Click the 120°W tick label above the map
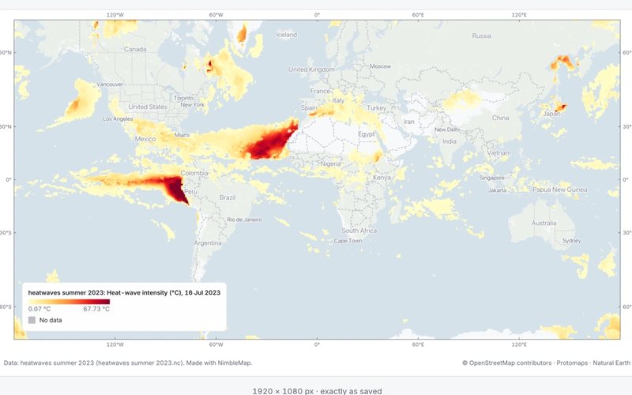Image resolution: width=632 pixels, height=395 pixels. (115, 15)
